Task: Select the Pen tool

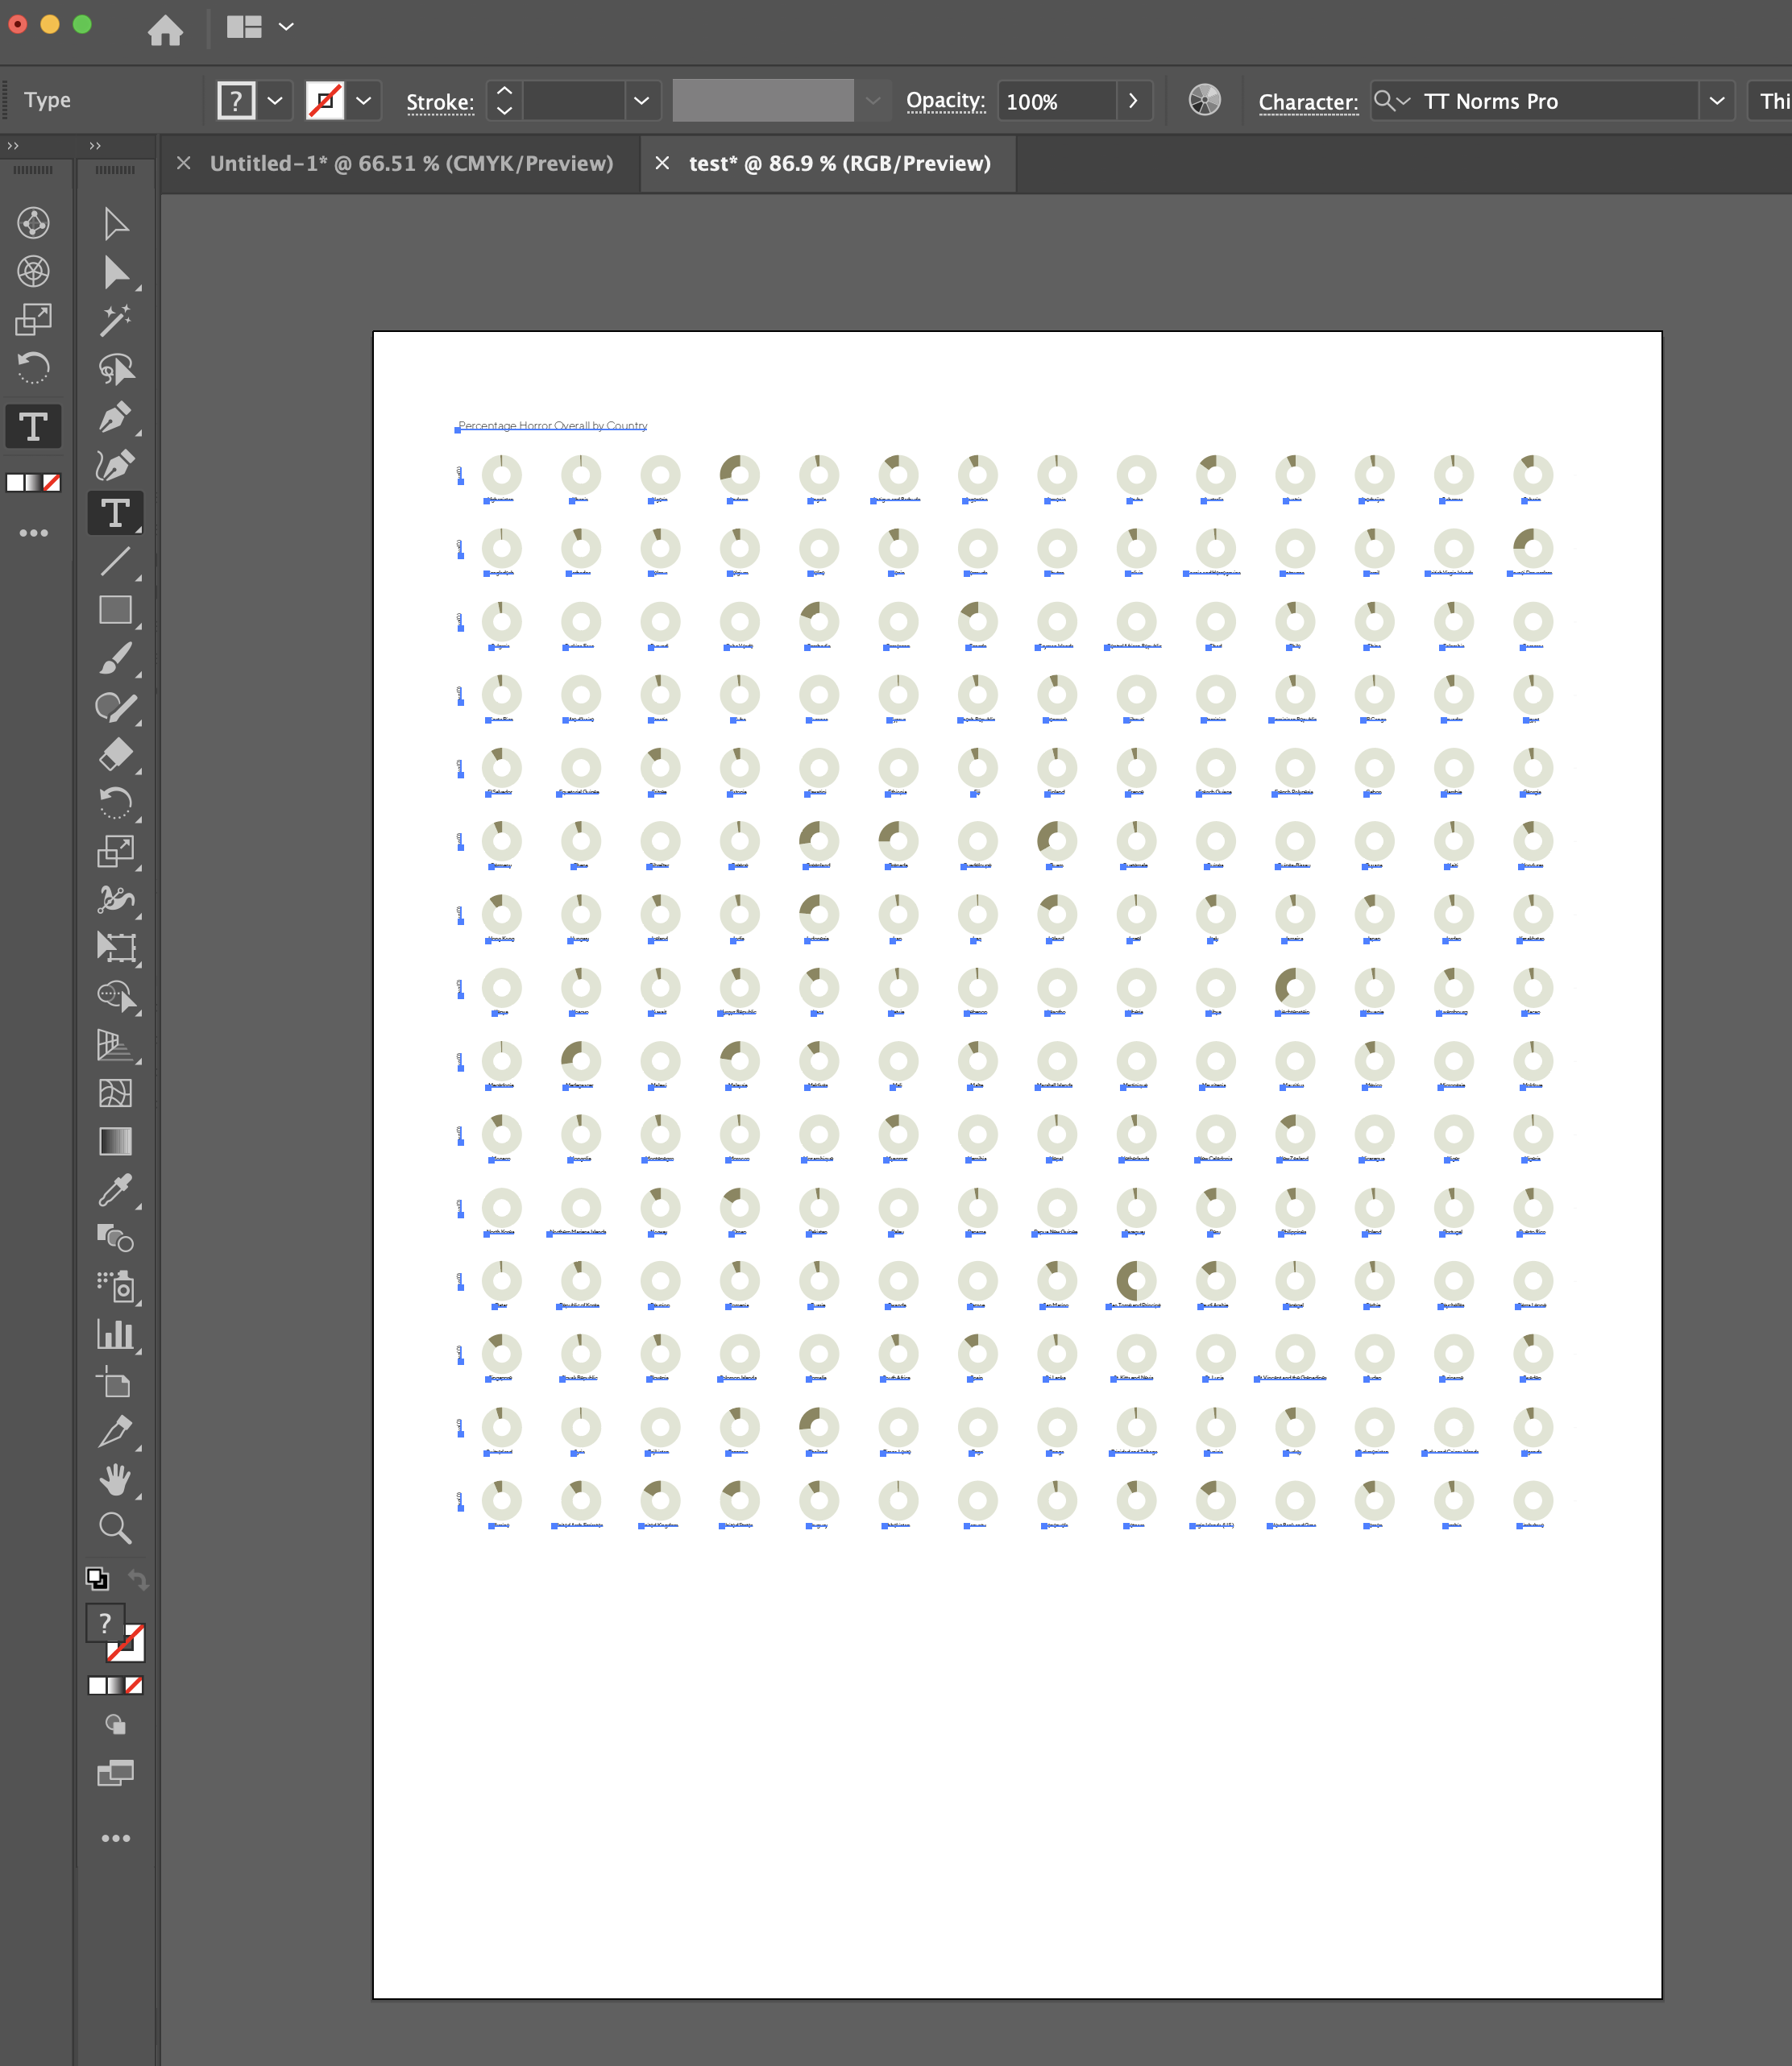Action: click(117, 417)
